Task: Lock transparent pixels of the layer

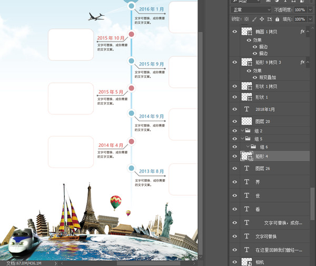Action: (x=246, y=19)
